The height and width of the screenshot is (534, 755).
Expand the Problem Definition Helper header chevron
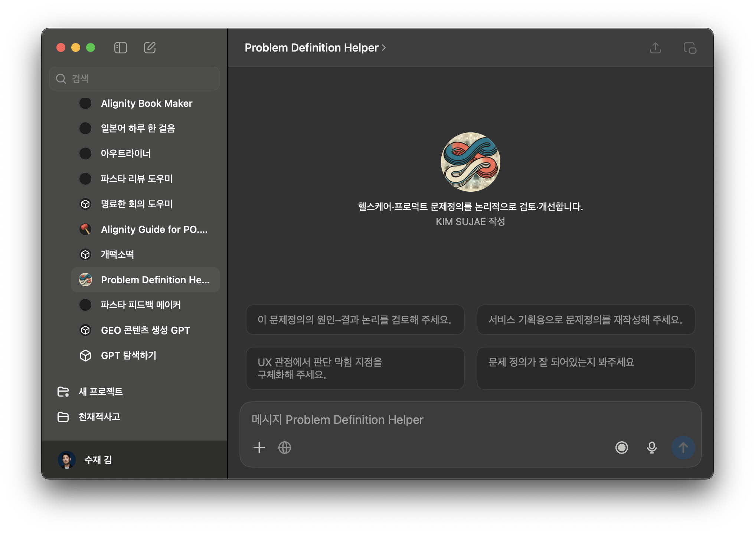(x=384, y=48)
